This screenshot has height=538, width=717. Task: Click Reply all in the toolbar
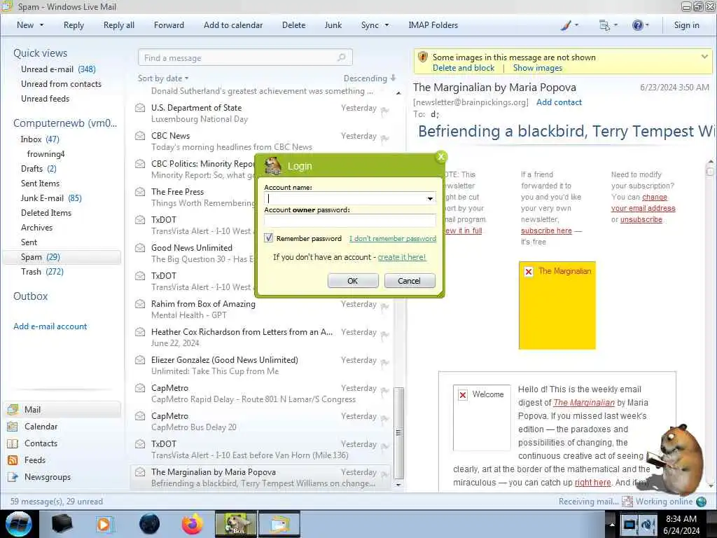pyautogui.click(x=119, y=25)
